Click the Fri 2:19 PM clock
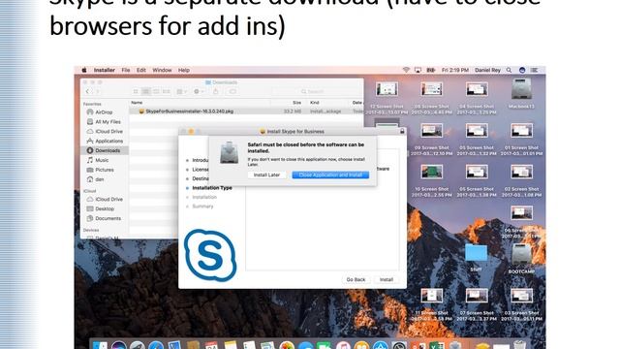 click(x=454, y=70)
